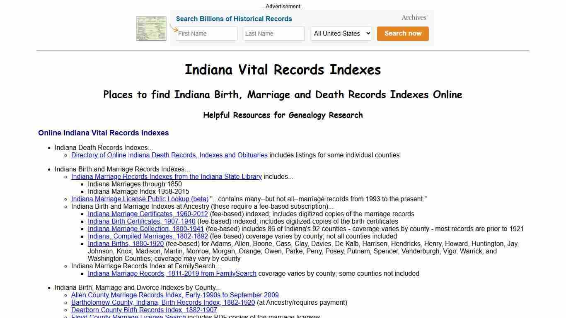Open Indiana Birth Certificates, 1907-1940
Screen dimensions: 566x318
tap(141, 221)
